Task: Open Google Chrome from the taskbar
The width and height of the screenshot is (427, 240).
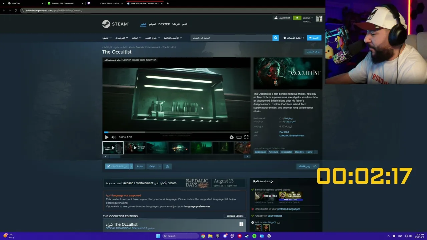Action: click(203, 236)
